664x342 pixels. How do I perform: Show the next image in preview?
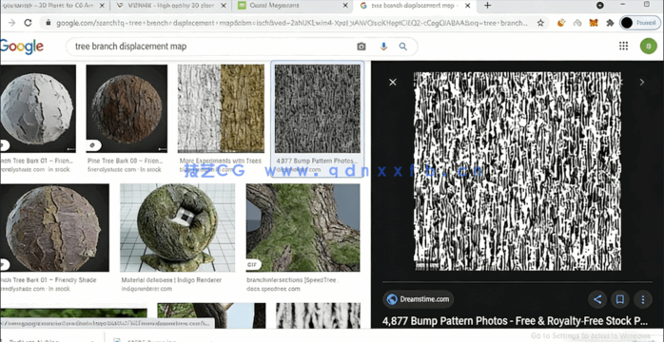pos(642,82)
